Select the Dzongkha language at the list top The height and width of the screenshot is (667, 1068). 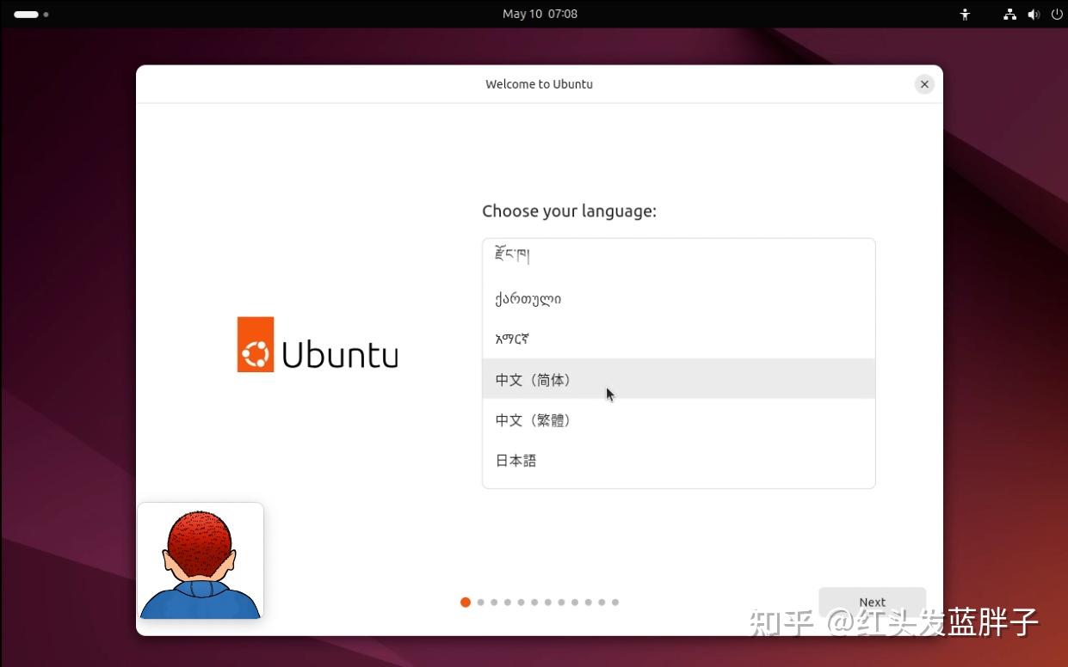tap(511, 254)
